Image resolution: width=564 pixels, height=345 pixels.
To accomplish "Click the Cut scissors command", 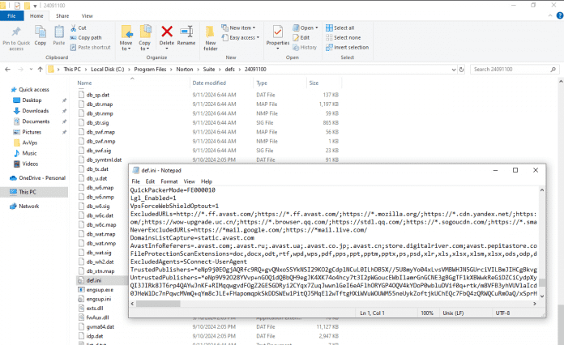I will click(x=82, y=28).
